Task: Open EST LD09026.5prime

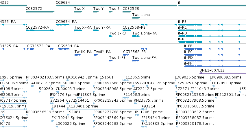Action: coord(190,77)
